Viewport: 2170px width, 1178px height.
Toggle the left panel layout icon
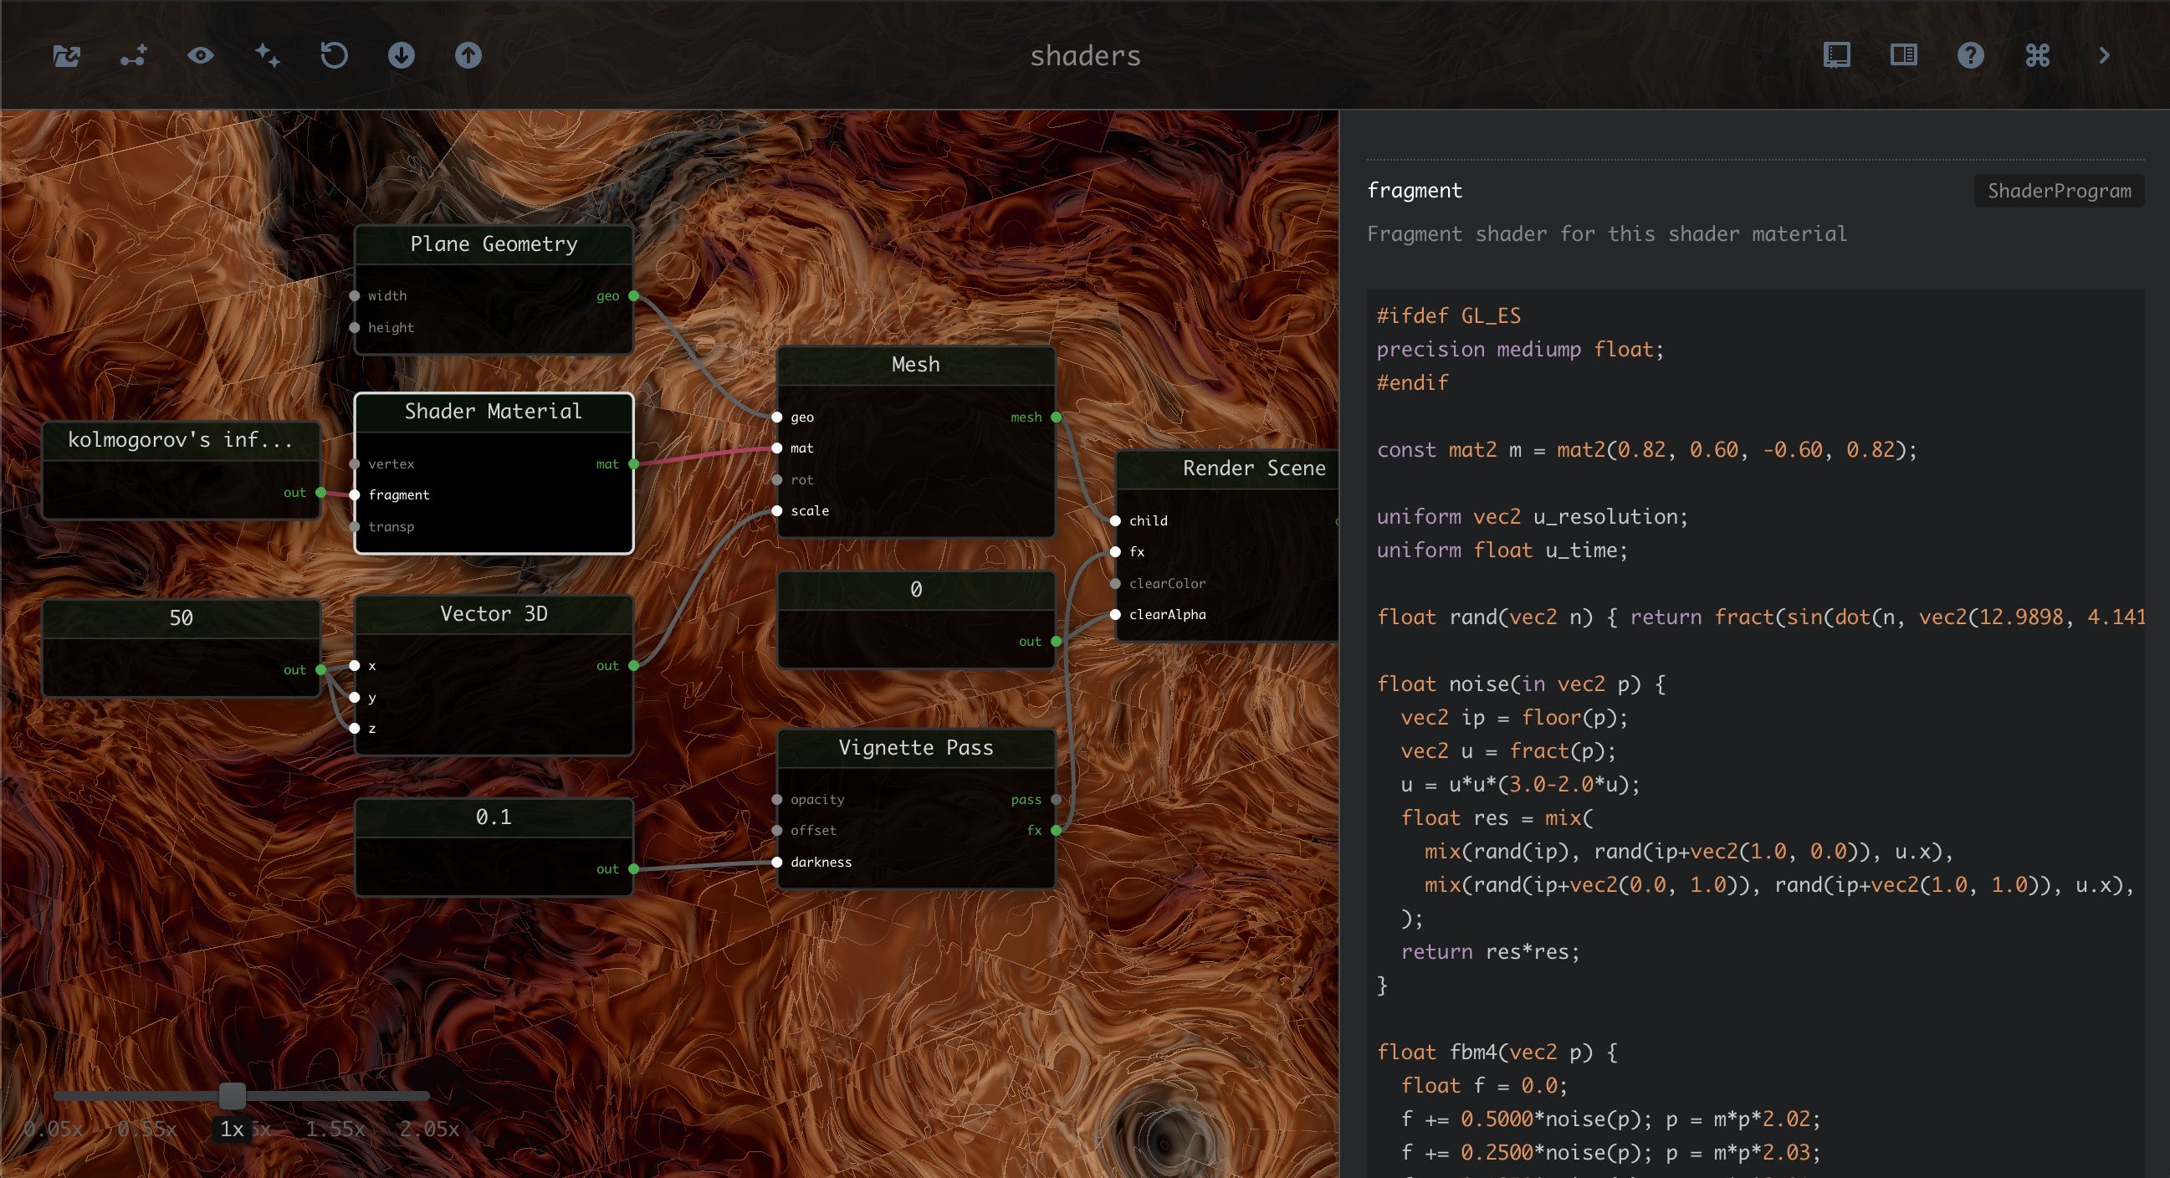click(x=1836, y=55)
